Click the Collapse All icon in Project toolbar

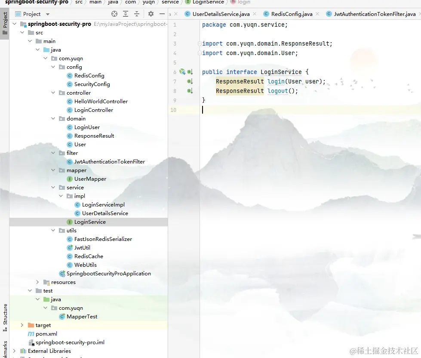point(137,14)
